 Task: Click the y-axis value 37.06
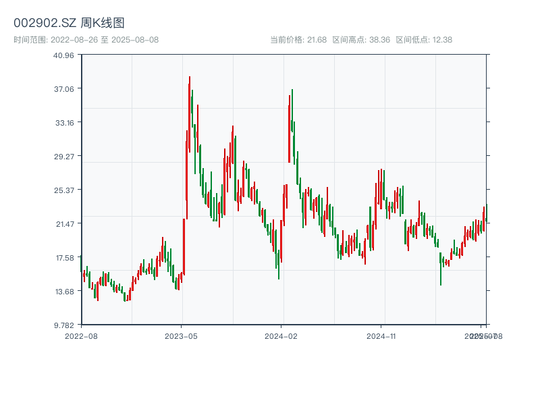pos(63,89)
